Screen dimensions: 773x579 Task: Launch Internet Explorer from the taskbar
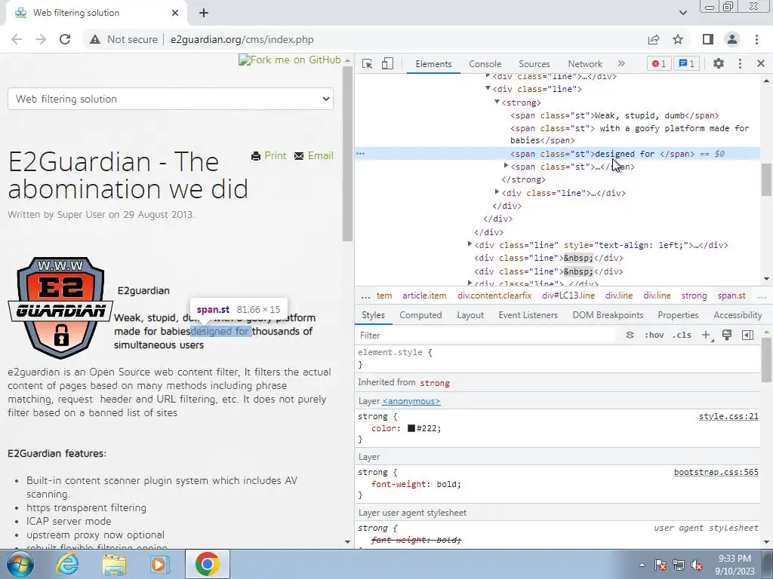(67, 564)
